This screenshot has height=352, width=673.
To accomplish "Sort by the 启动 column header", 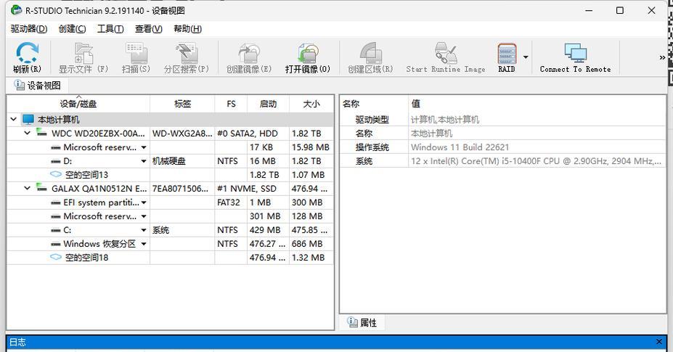I will point(268,104).
